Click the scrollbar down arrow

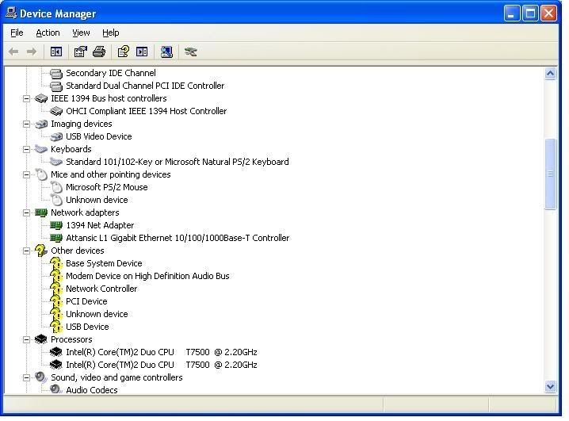pos(550,386)
